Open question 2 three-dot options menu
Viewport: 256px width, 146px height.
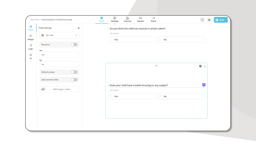click(205, 66)
